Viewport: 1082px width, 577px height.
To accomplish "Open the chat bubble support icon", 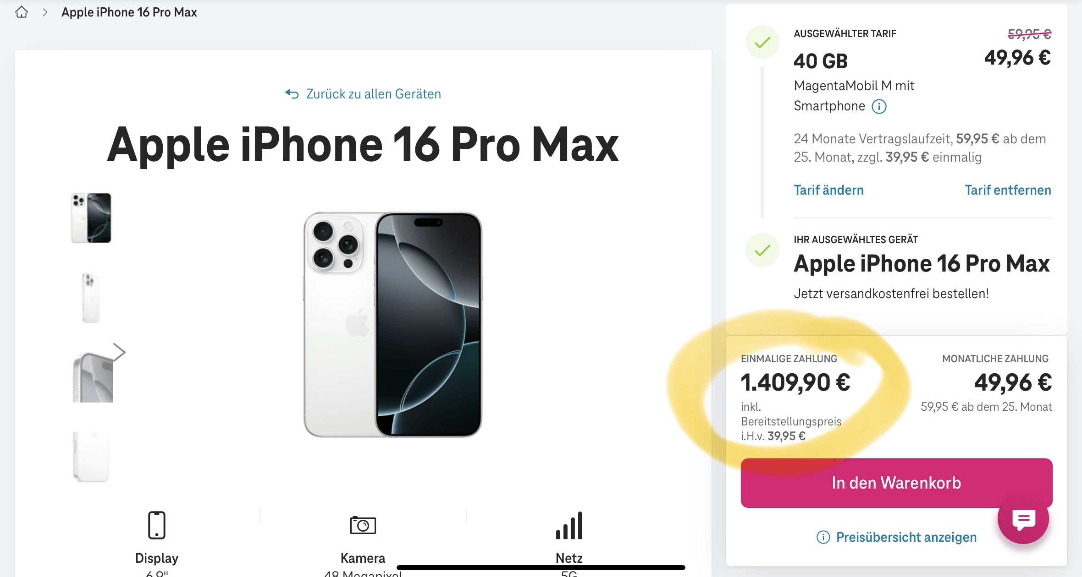I will tap(1023, 520).
